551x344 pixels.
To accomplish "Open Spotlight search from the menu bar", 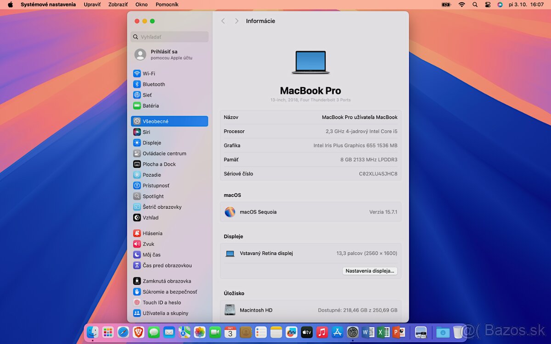I will click(475, 5).
